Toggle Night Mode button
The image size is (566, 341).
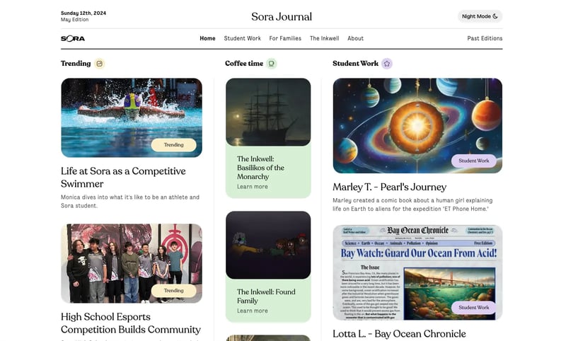click(480, 16)
